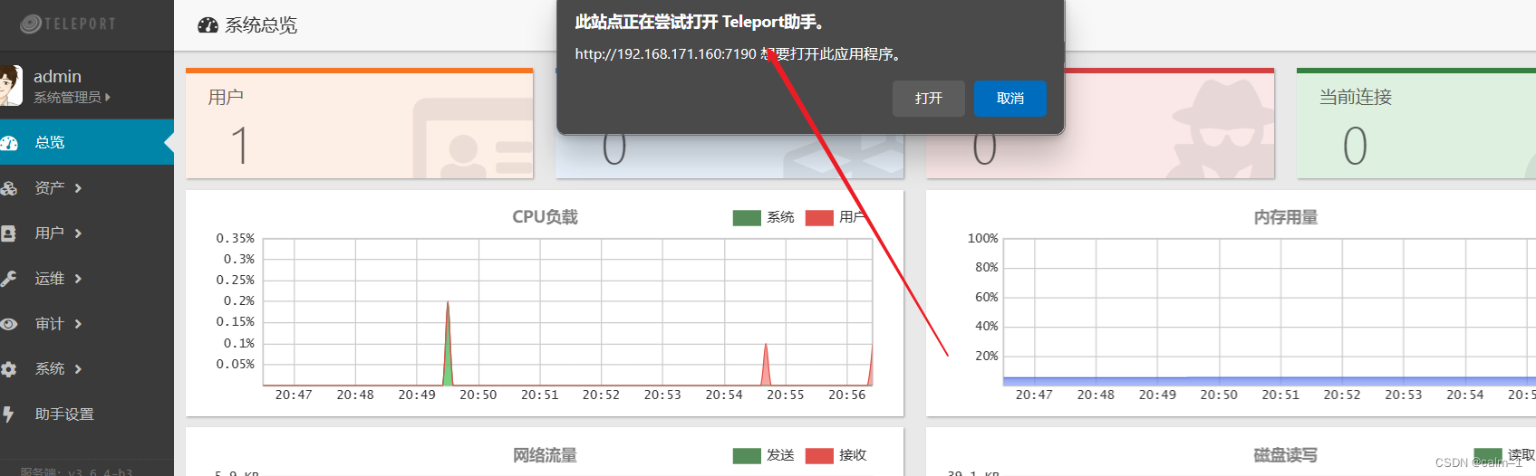Click the 20:55 label on CPU chart axis
1536x476 pixels.
[x=786, y=395]
